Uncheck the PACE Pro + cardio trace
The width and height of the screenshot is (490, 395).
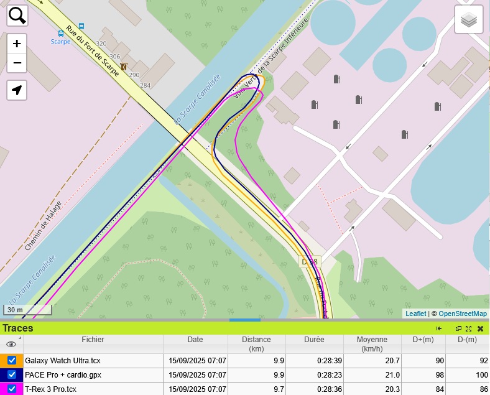point(12,375)
